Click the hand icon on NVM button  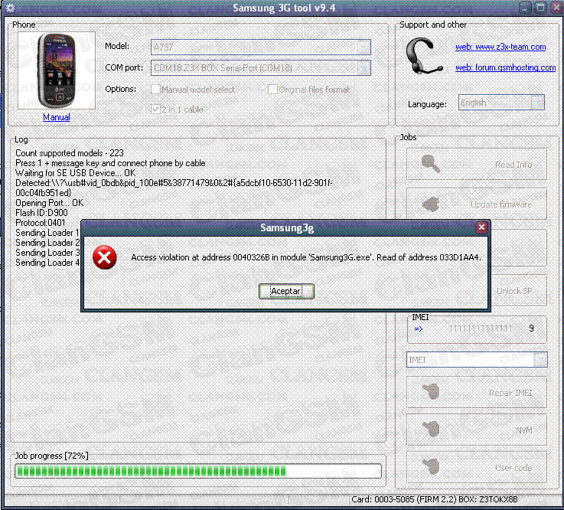431,429
